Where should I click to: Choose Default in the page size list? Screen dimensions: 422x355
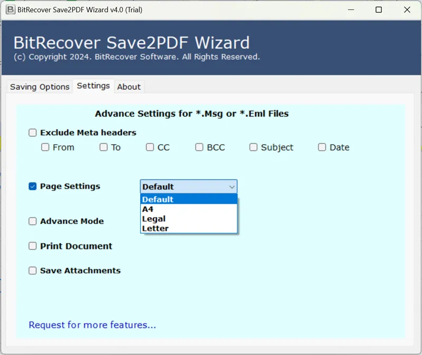tap(189, 200)
